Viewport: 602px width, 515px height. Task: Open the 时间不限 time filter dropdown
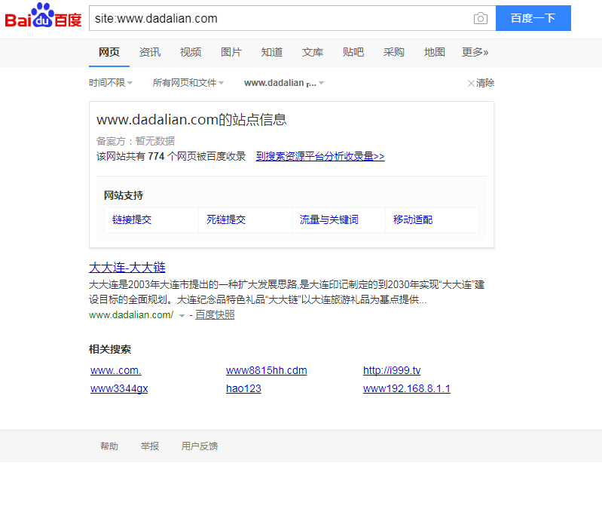click(111, 83)
